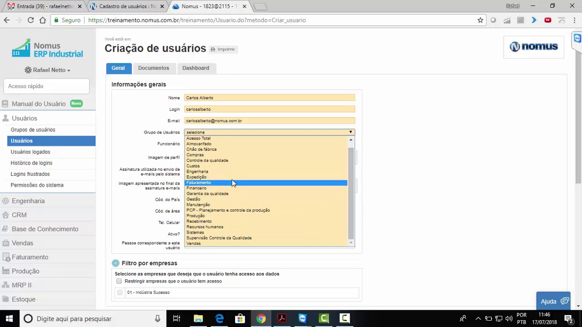Open Chrome from the Windows taskbar
The width and height of the screenshot is (582, 327).
(261, 318)
